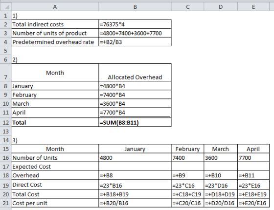Screen dimensions: 274x210
Task: Click formula cell '=+E20/E16'
Action: tap(253, 203)
